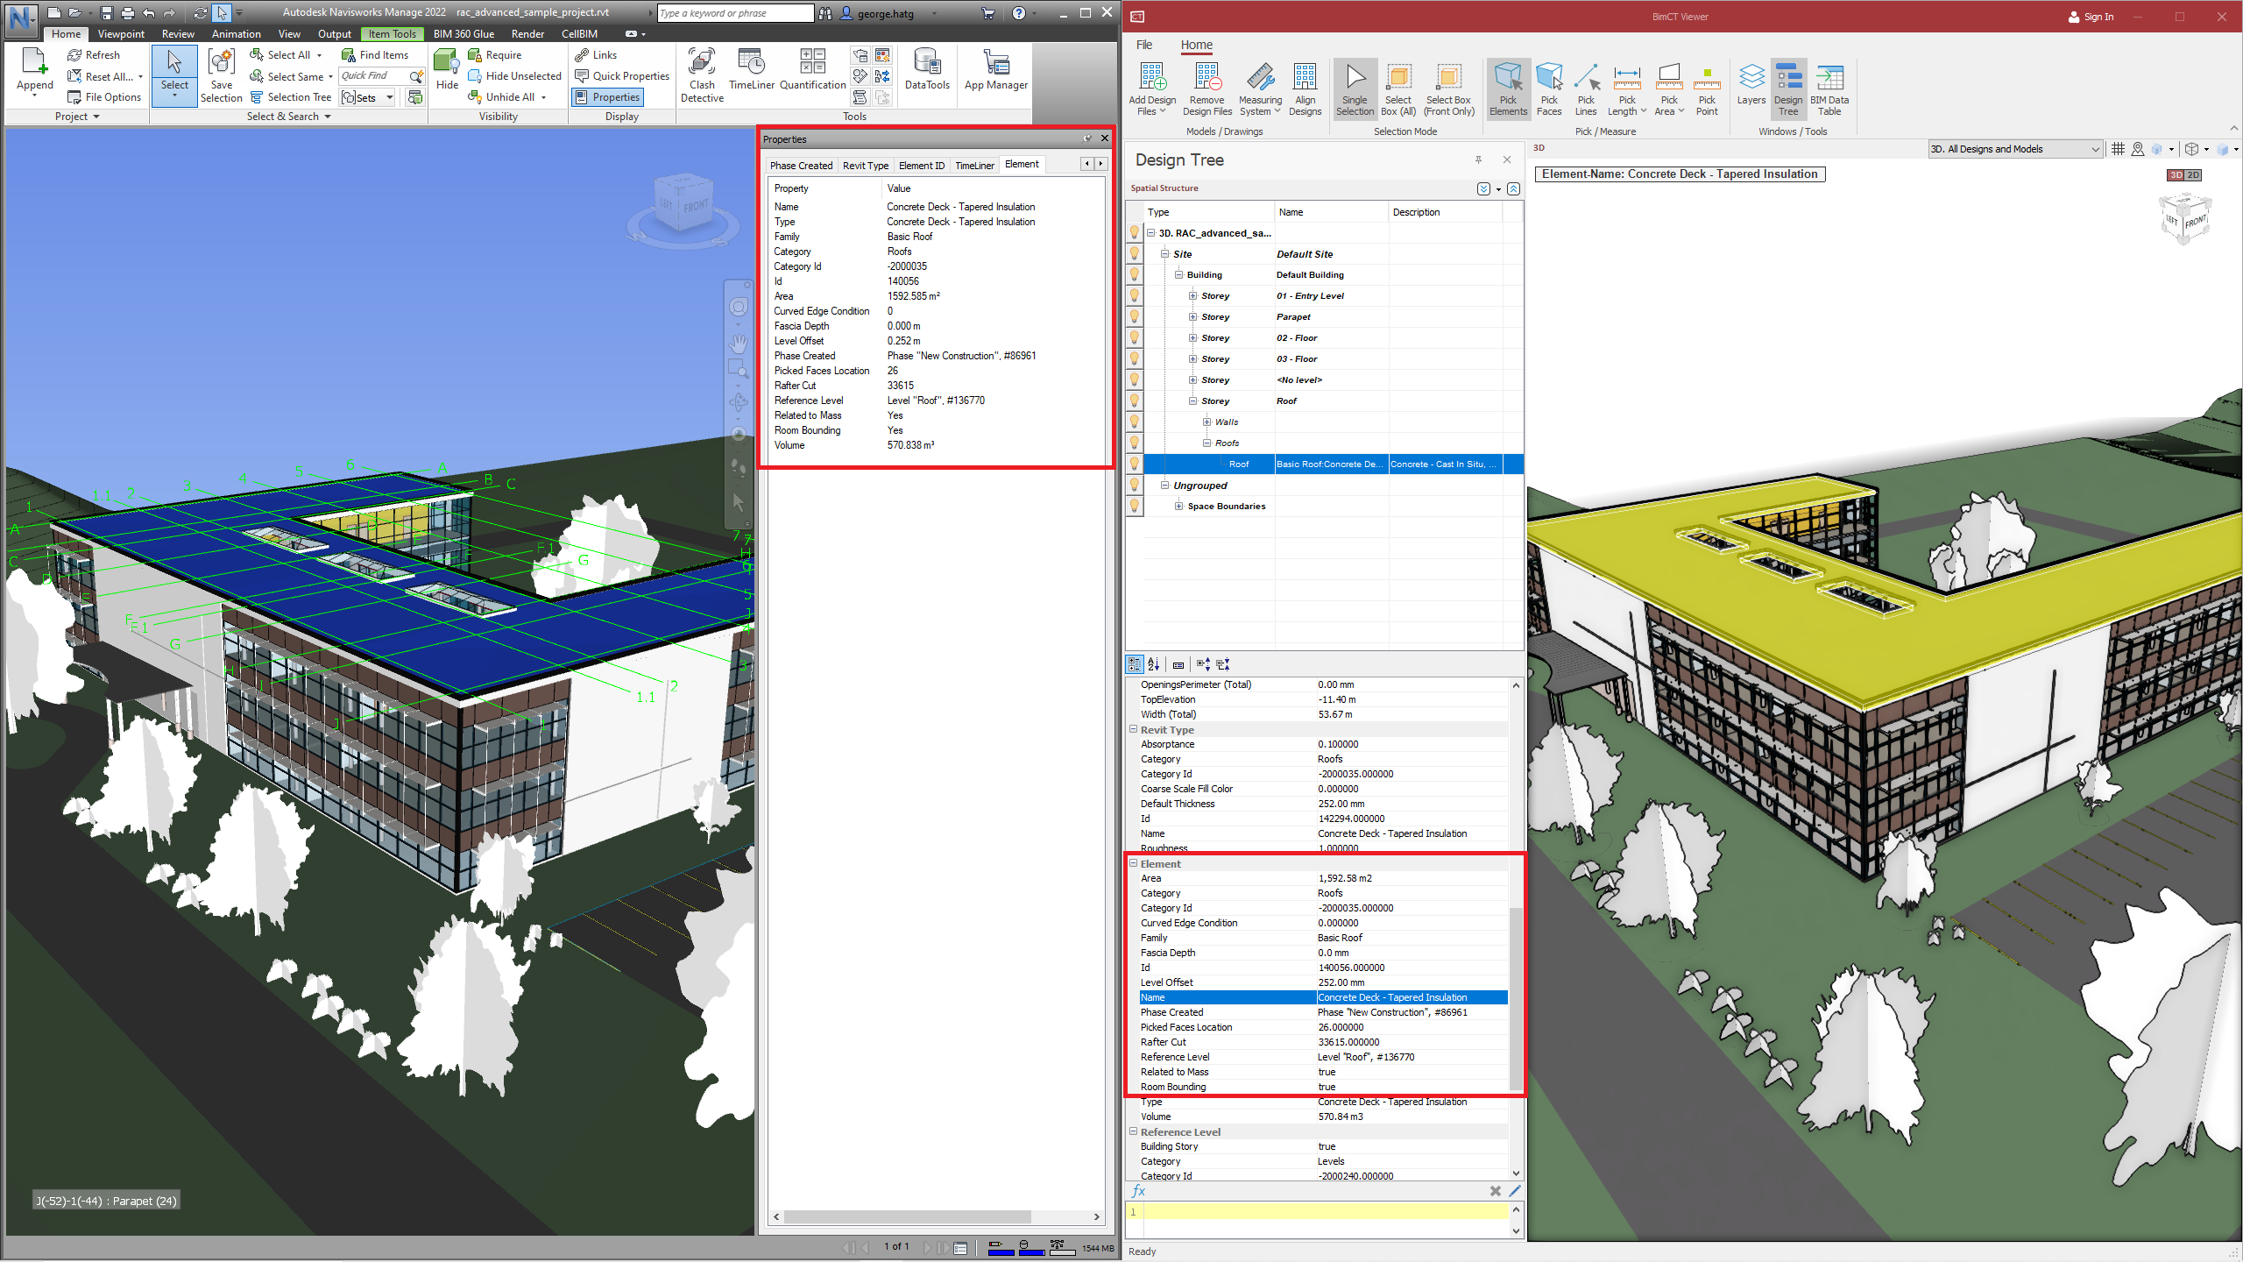The image size is (2243, 1262).
Task: Click the Properties panel horizontal scrollbar
Action: (x=907, y=1216)
